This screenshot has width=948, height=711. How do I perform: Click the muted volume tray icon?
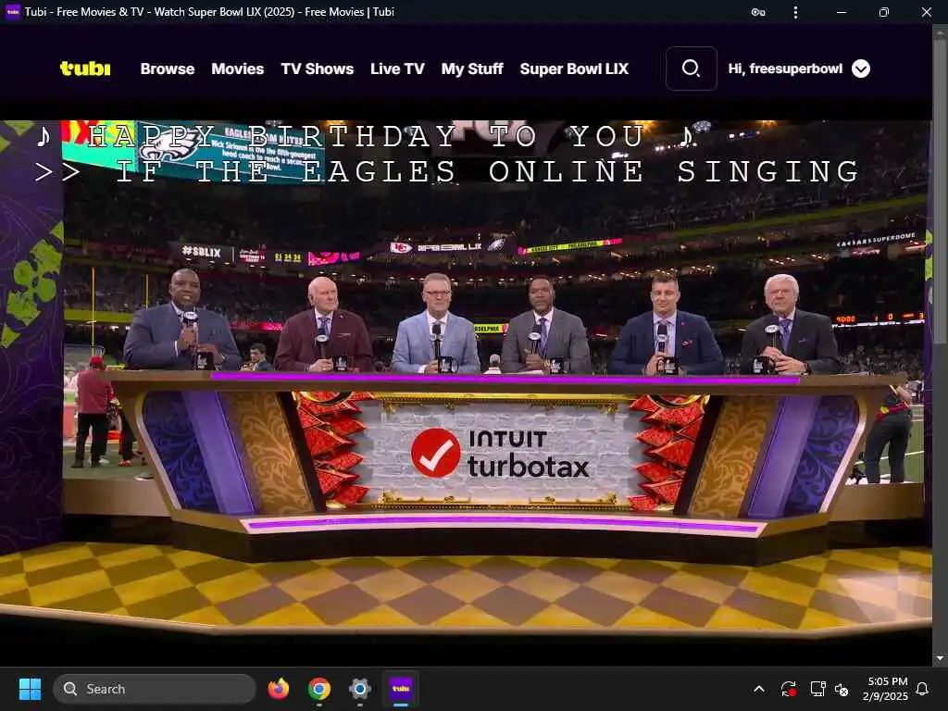coord(842,689)
